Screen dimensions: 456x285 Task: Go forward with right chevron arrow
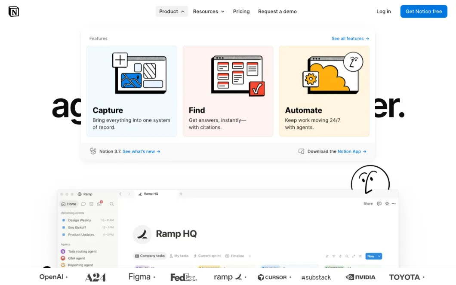[129, 194]
